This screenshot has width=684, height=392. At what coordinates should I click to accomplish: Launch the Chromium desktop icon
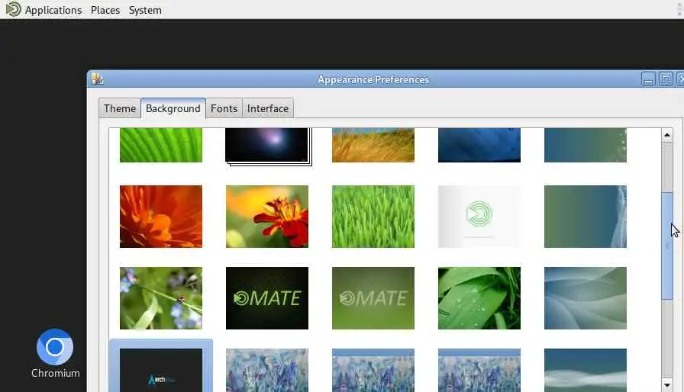point(55,354)
